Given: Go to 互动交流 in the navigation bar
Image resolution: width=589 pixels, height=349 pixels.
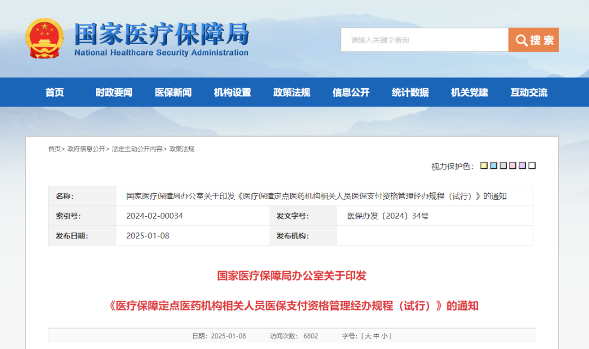Looking at the screenshot, I should click(529, 92).
